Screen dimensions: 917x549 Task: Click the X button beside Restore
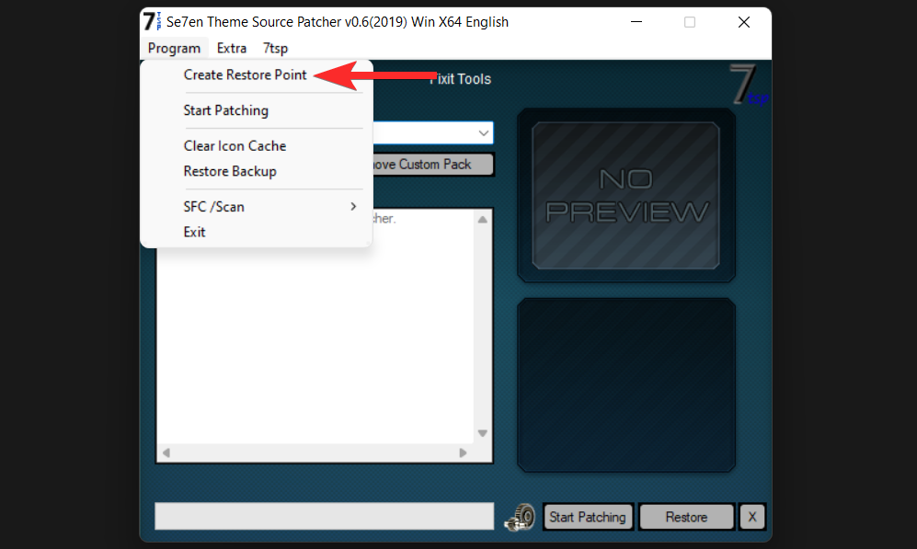pyautogui.click(x=752, y=517)
